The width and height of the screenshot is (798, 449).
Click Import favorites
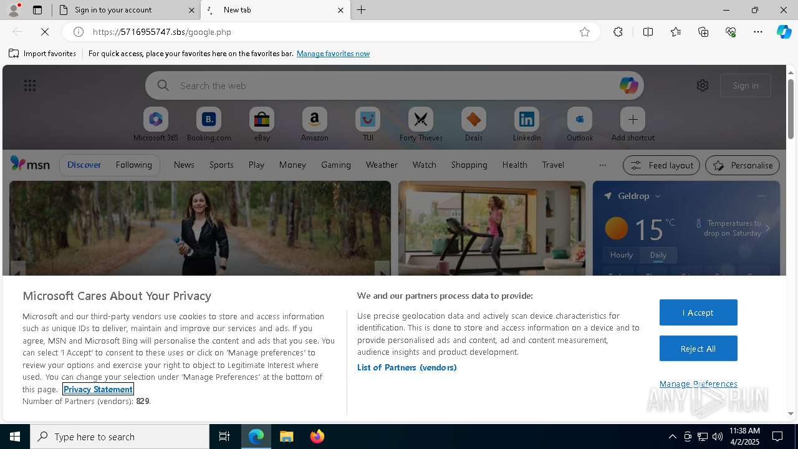[42, 54]
